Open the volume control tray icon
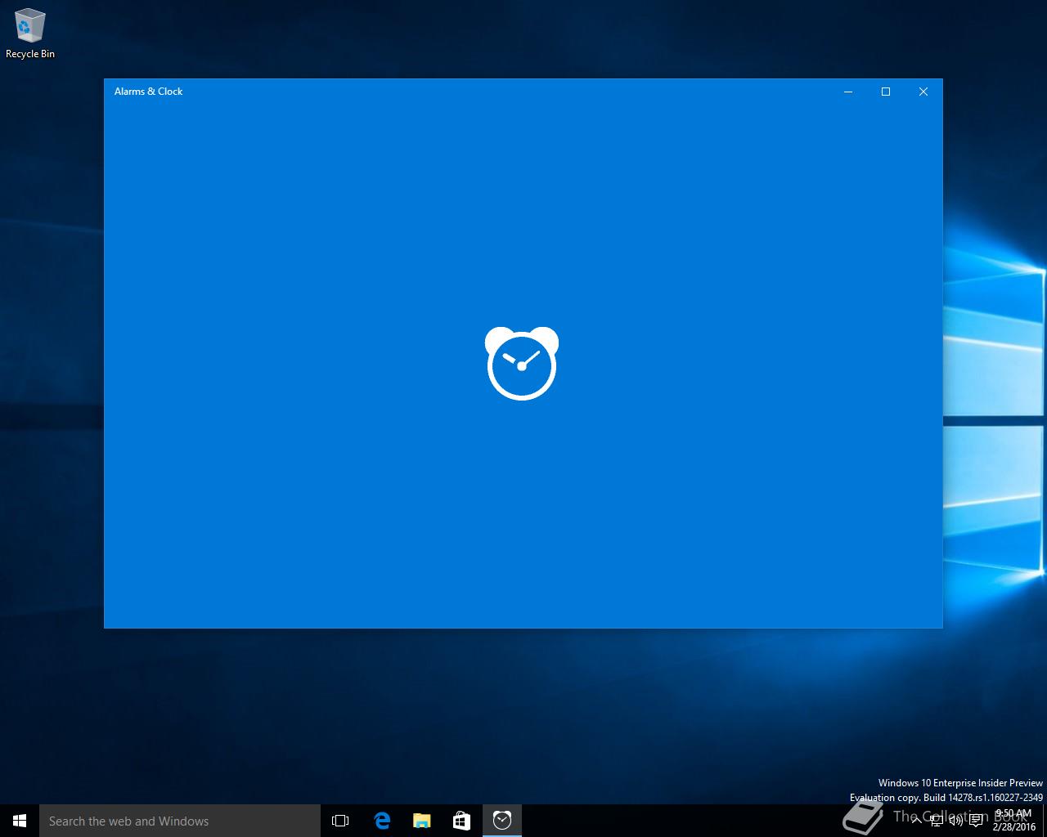The image size is (1047, 837). (955, 821)
